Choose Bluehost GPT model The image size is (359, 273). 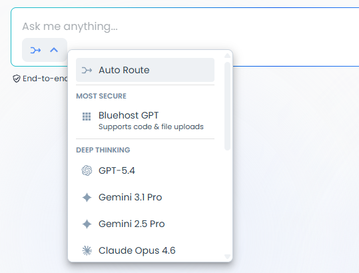pyautogui.click(x=145, y=121)
